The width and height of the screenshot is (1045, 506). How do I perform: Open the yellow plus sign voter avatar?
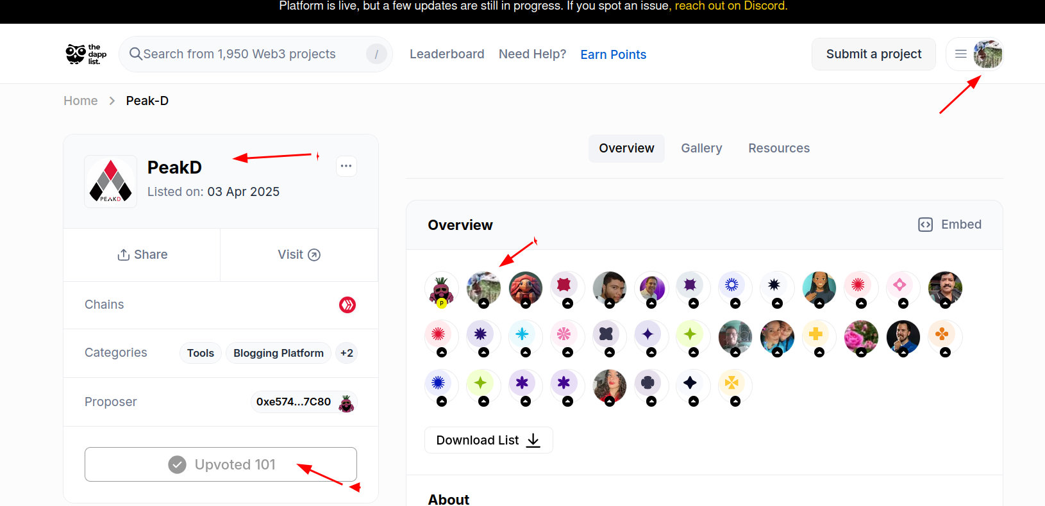(819, 338)
